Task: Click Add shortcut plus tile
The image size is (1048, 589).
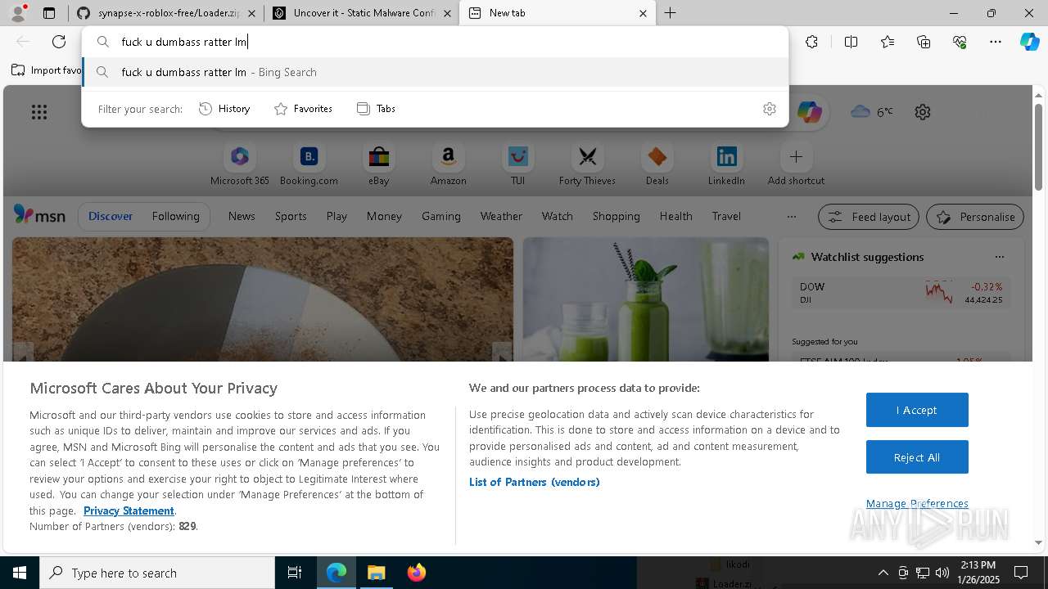Action: click(x=796, y=164)
